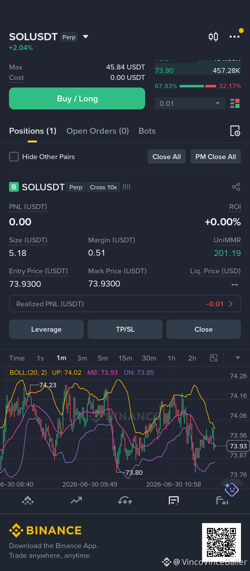
Task: Click the 67.83% long ratio bar
Action: [191, 86]
